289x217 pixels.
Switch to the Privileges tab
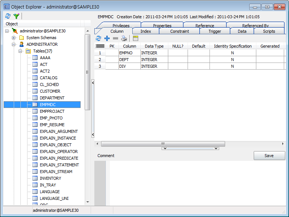(121, 25)
